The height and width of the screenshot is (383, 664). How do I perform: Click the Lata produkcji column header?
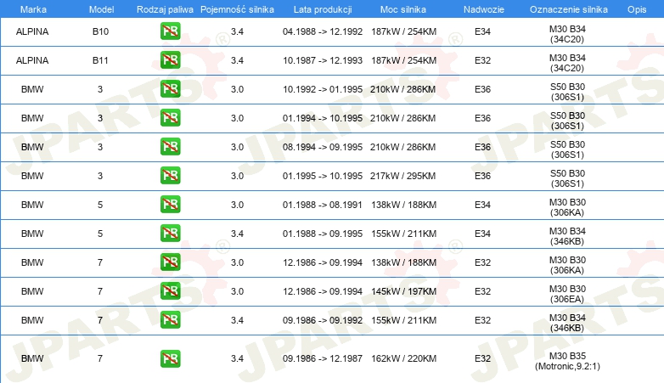point(323,9)
